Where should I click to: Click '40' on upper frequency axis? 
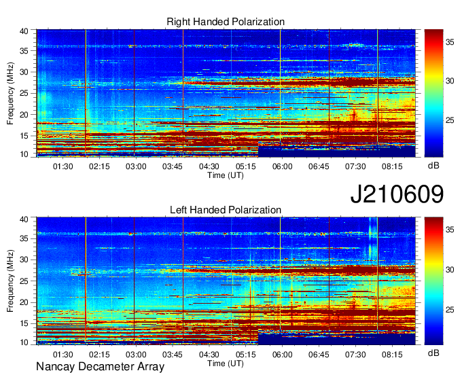tap(24, 31)
